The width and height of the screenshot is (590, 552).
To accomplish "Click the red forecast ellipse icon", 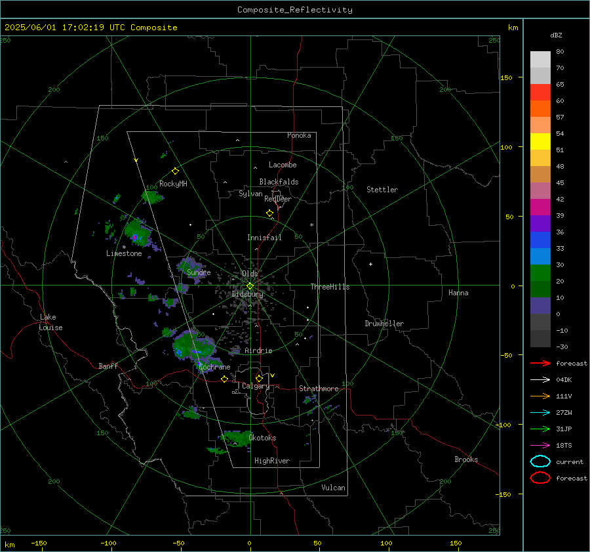I will click(x=540, y=478).
